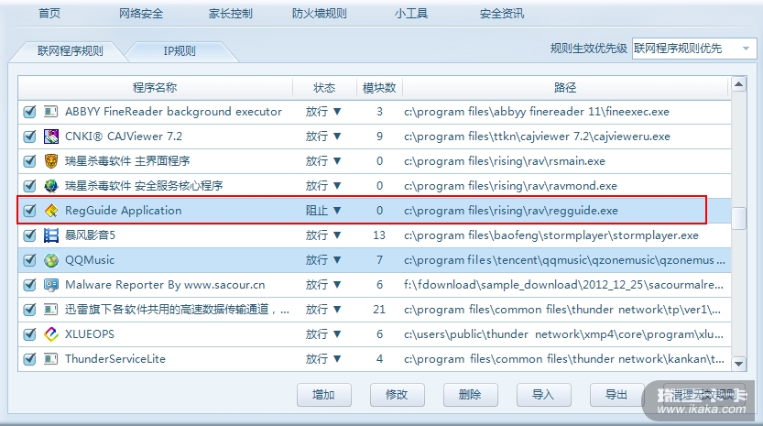Uncheck the CNKI CAJViewer 7.2 checkbox

tap(29, 137)
